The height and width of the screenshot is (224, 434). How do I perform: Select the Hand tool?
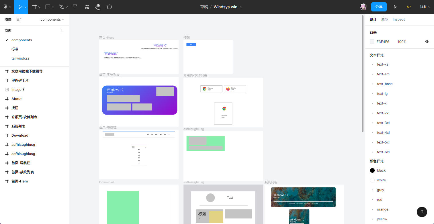[98, 7]
